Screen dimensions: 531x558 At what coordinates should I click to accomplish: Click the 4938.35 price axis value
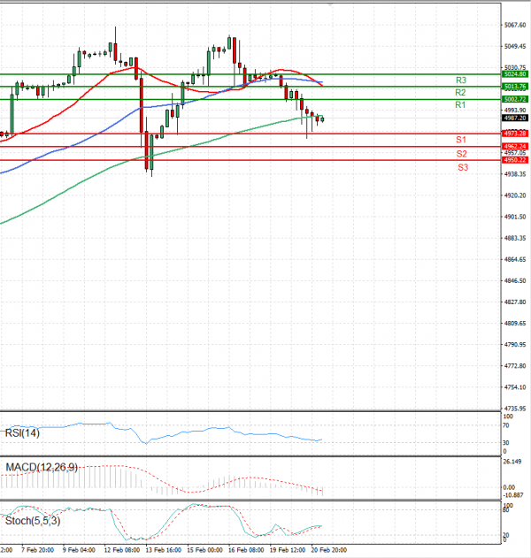(515, 174)
